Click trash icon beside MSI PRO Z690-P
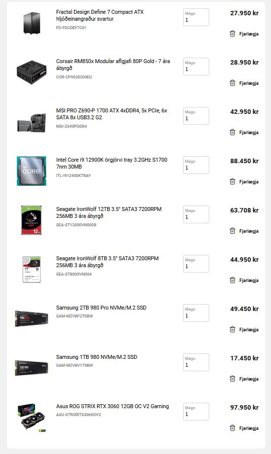The height and width of the screenshot is (454, 271). click(x=232, y=132)
